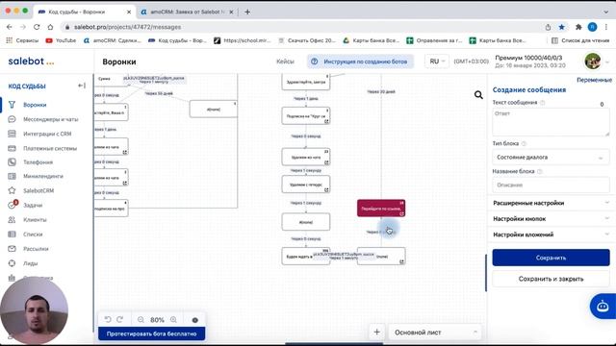Open Платежные системы icon
The image size is (616, 346).
coord(12,148)
